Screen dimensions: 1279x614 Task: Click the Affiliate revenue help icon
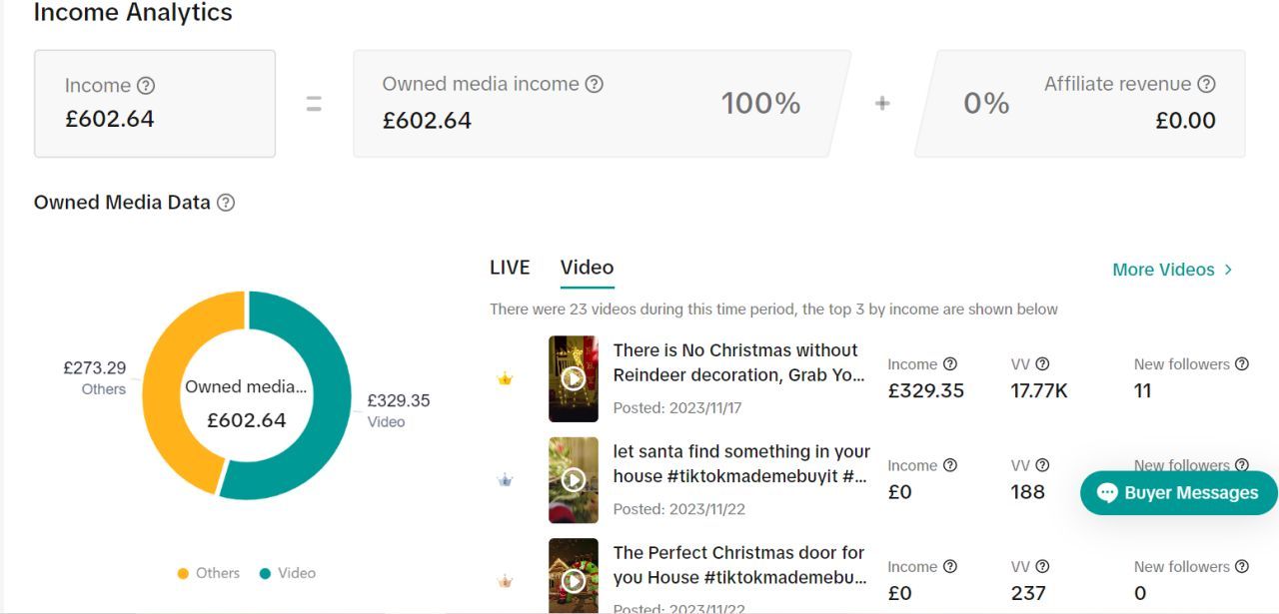(1206, 84)
